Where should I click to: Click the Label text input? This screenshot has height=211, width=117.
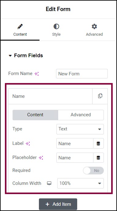[x=75, y=144]
